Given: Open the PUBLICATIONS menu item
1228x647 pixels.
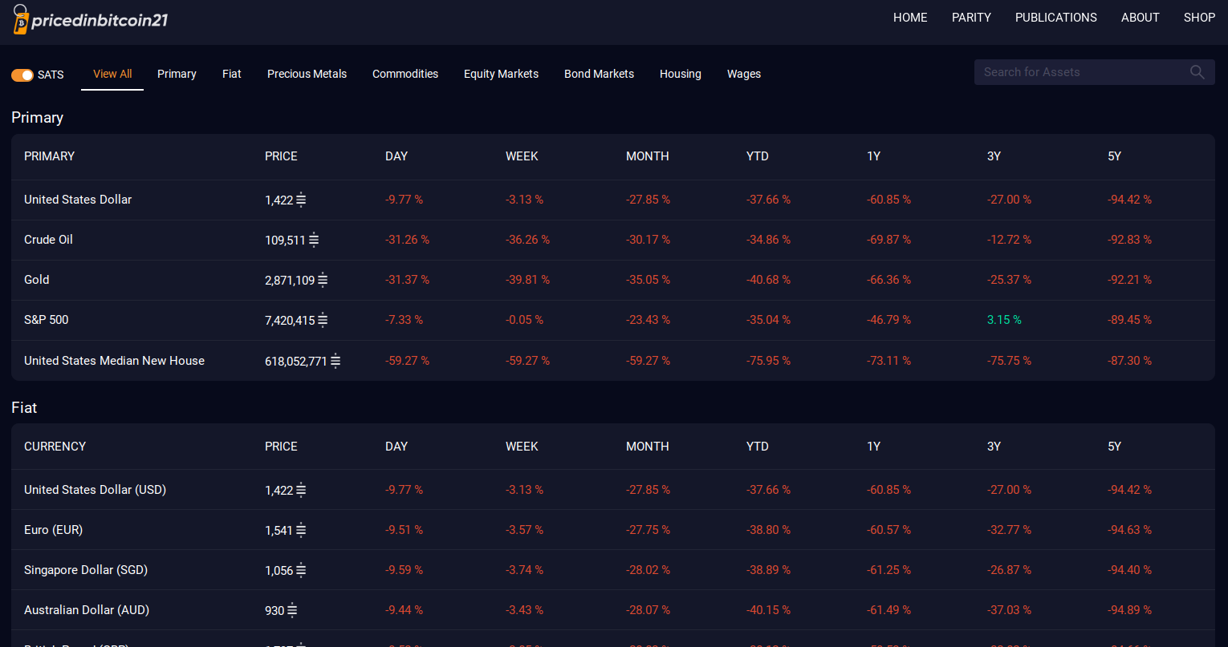Looking at the screenshot, I should pyautogui.click(x=1055, y=18).
